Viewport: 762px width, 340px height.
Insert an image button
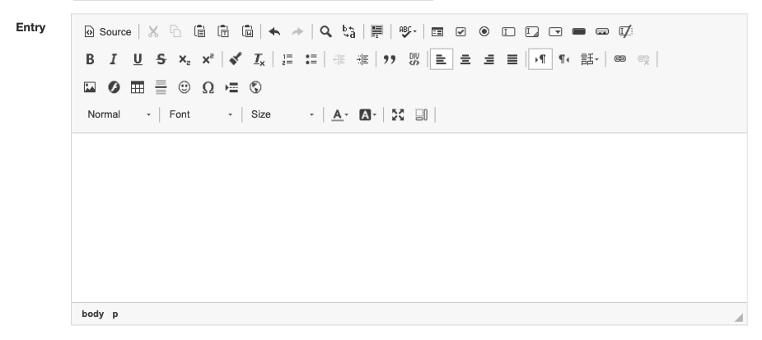602,31
